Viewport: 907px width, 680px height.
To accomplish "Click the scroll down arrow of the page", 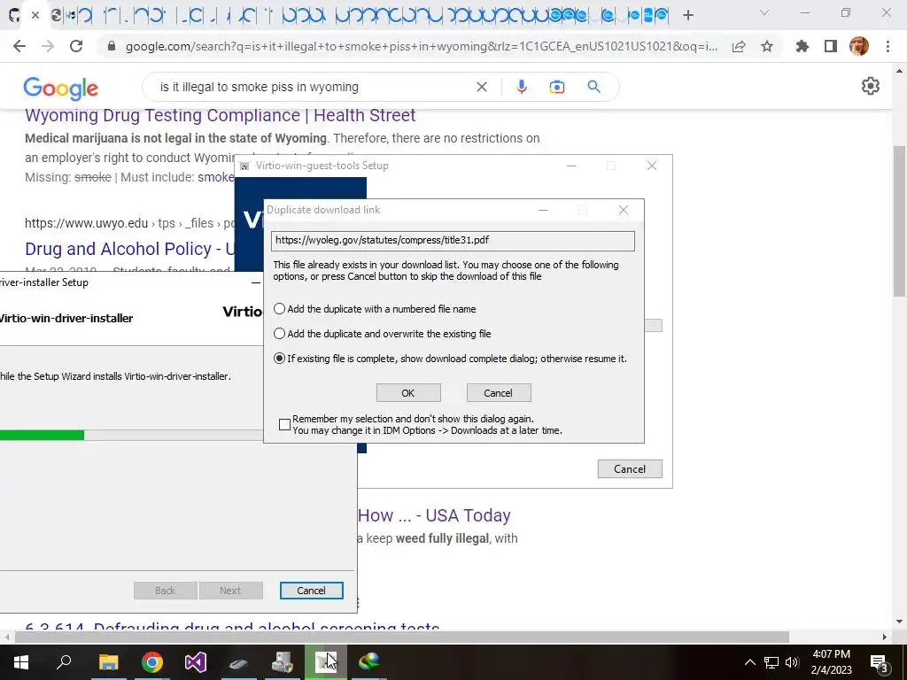I will pyautogui.click(x=899, y=622).
